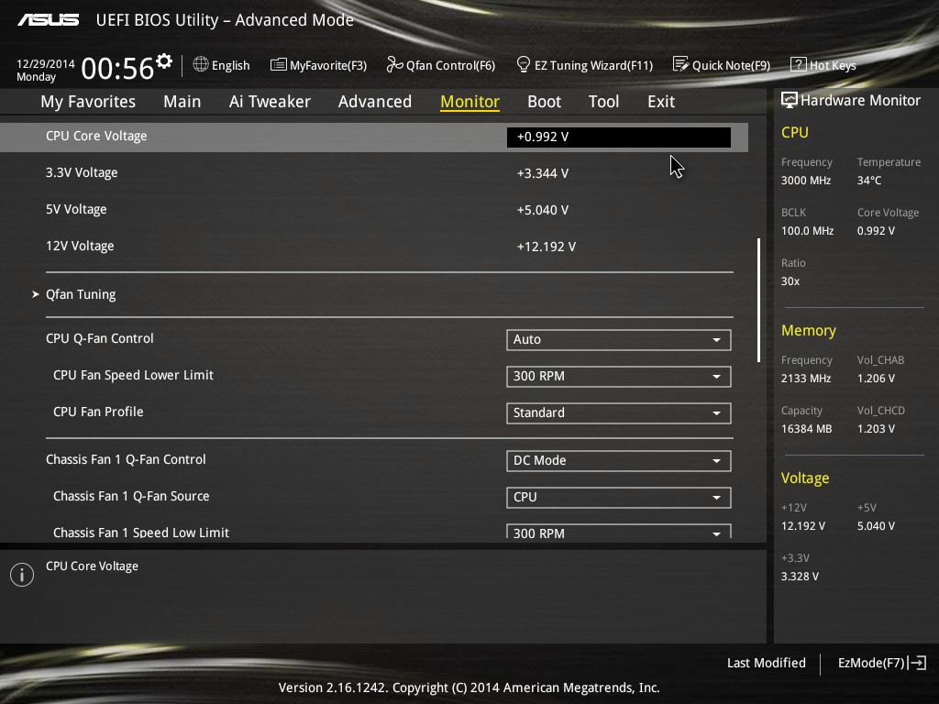This screenshot has width=939, height=704.
Task: Select the Monitor tab
Action: pos(470,102)
